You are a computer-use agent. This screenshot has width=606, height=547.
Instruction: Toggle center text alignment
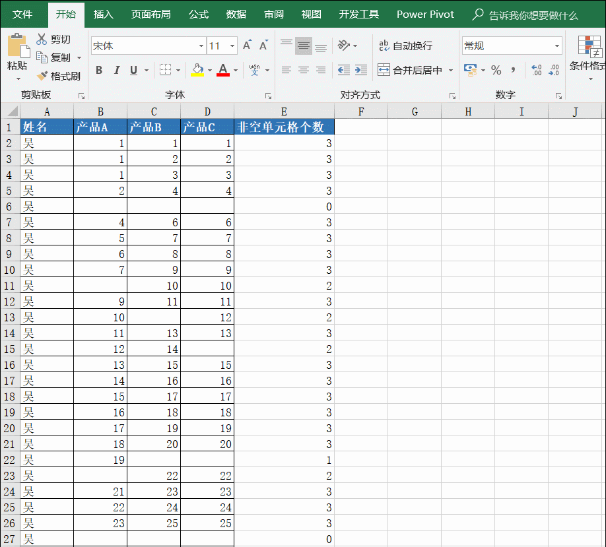click(x=304, y=70)
